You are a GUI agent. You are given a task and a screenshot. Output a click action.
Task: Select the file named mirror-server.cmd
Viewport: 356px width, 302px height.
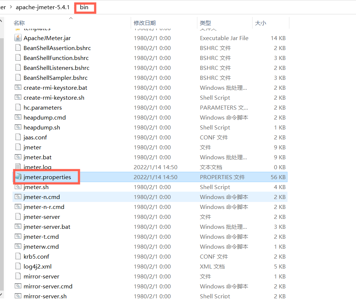[48, 286]
